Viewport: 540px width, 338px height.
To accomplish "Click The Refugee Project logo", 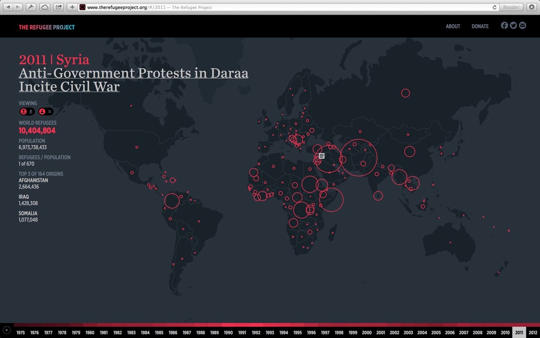I will point(46,27).
